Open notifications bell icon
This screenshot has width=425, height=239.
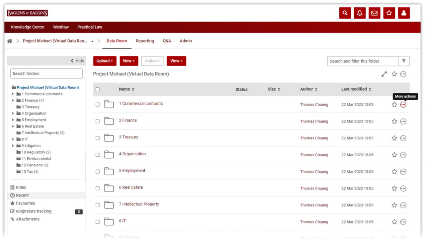point(360,13)
